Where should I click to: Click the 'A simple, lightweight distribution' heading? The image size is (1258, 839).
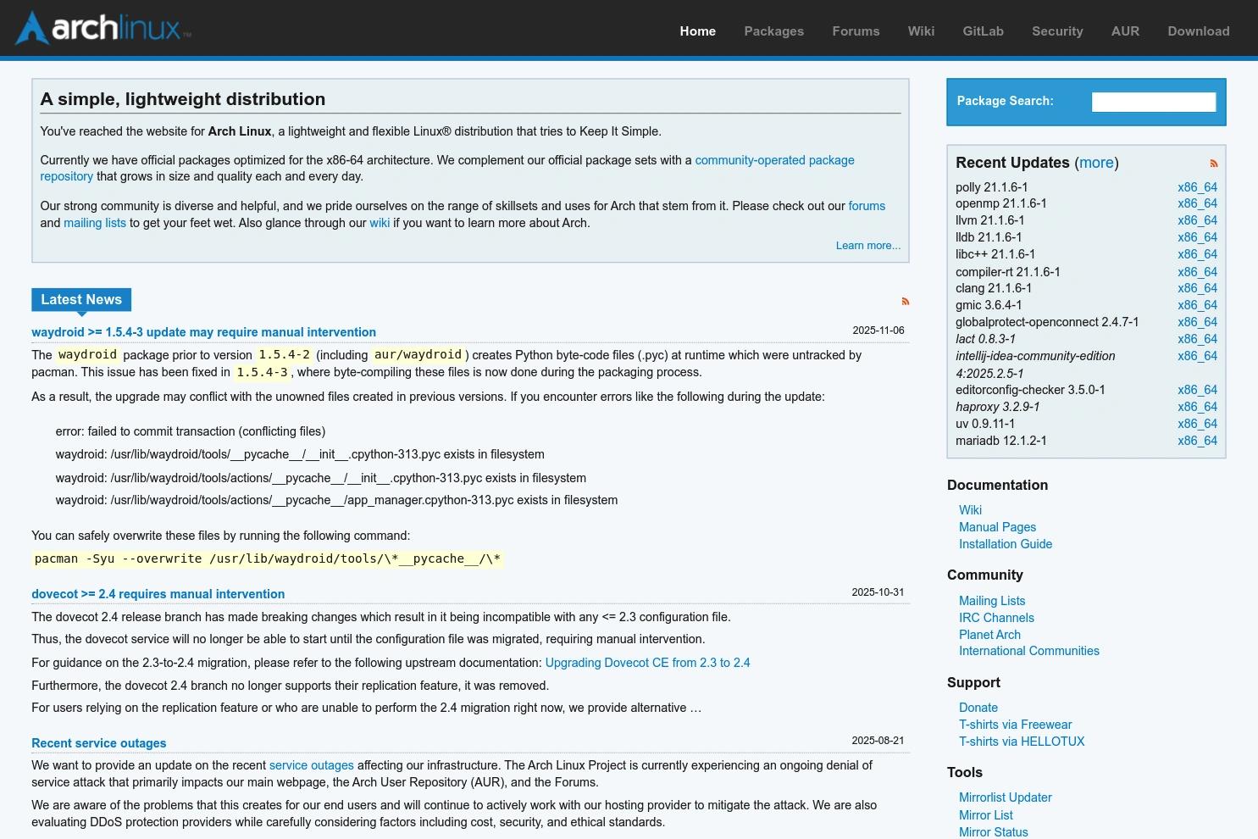pos(183,99)
